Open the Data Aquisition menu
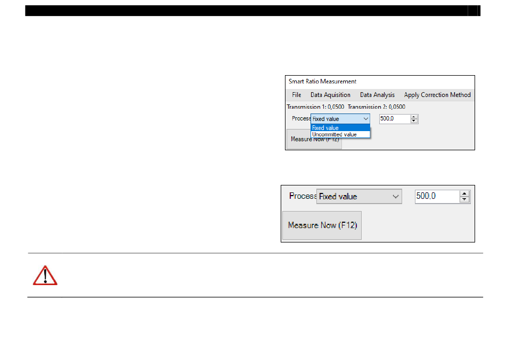Viewport: 506px width, 340px height. click(x=330, y=95)
